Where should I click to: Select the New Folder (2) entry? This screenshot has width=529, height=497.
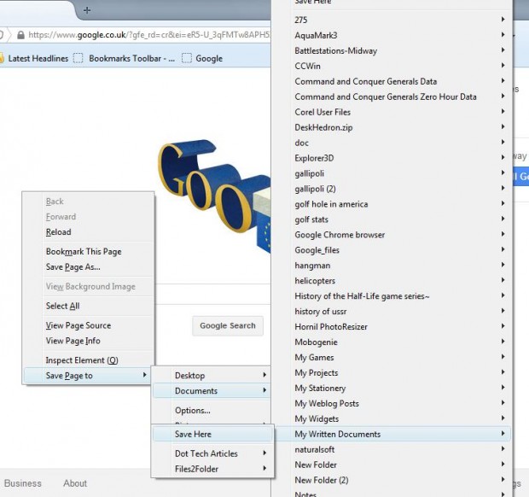click(392, 480)
